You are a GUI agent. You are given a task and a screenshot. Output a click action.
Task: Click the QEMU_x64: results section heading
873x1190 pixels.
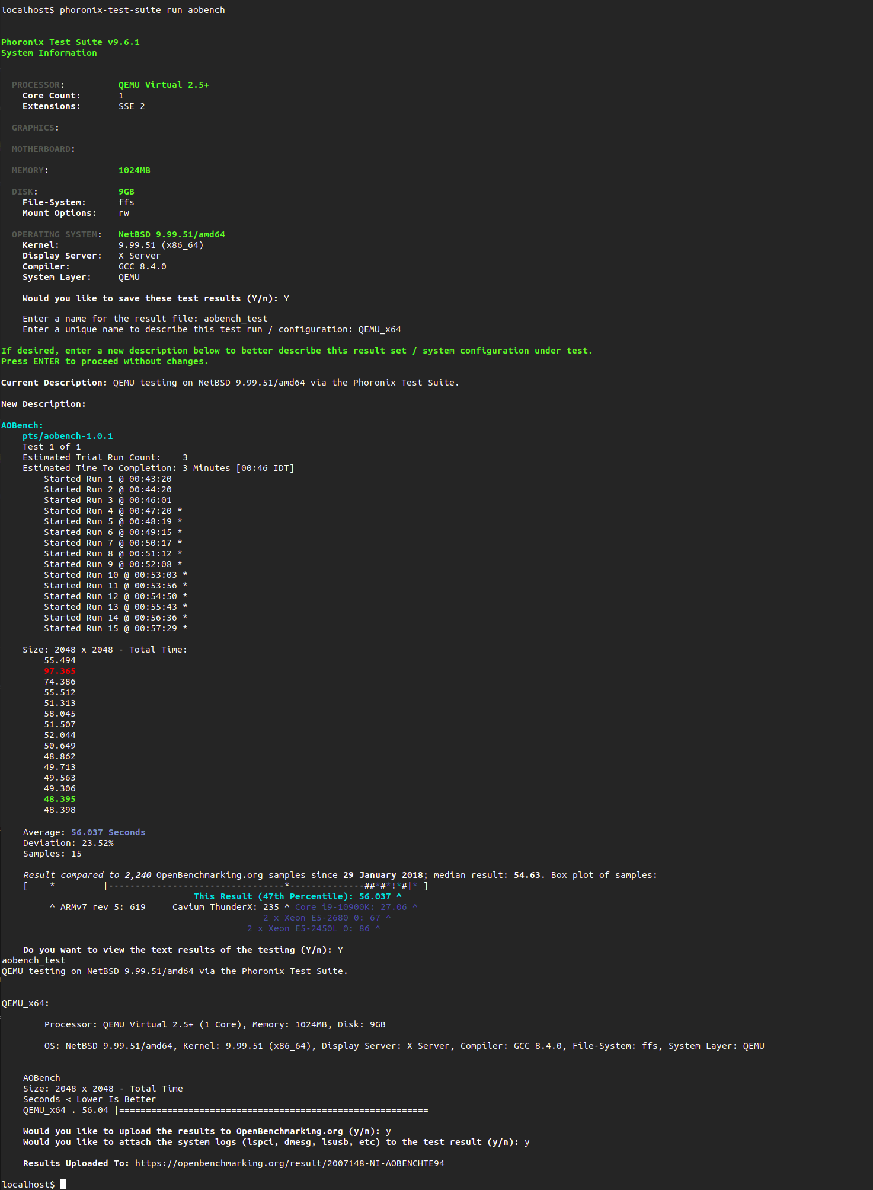click(25, 1003)
